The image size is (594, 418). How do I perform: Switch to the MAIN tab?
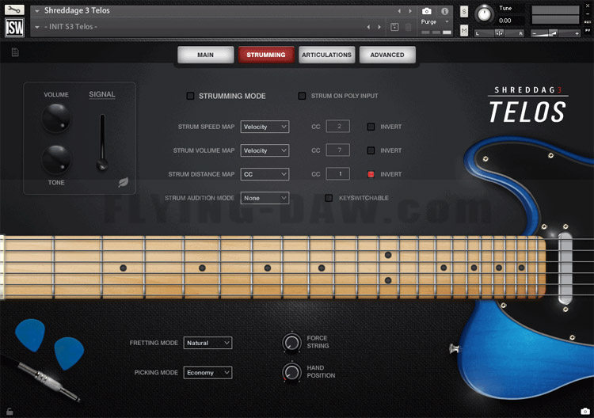click(x=205, y=55)
